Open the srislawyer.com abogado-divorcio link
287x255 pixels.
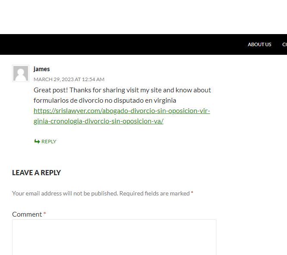[x=122, y=111]
